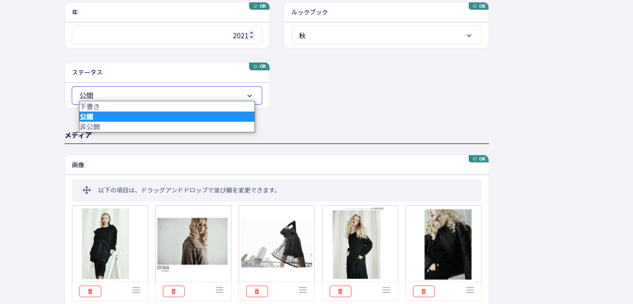Viewport: 633px width, 304px height.
Task: Decrease the year with the down stepper arrow
Action: coord(252,37)
